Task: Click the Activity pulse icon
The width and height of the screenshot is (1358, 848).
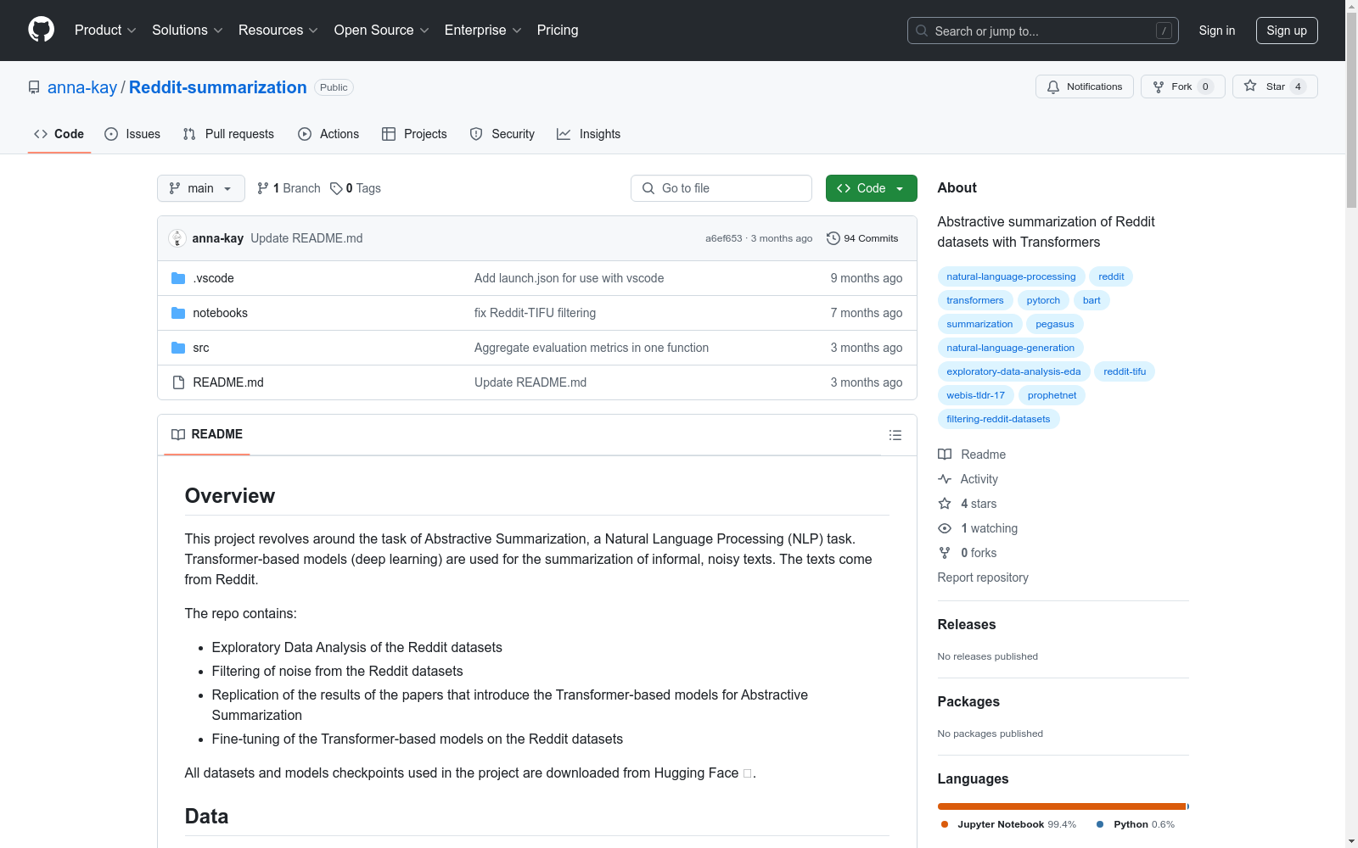Action: pos(945,479)
